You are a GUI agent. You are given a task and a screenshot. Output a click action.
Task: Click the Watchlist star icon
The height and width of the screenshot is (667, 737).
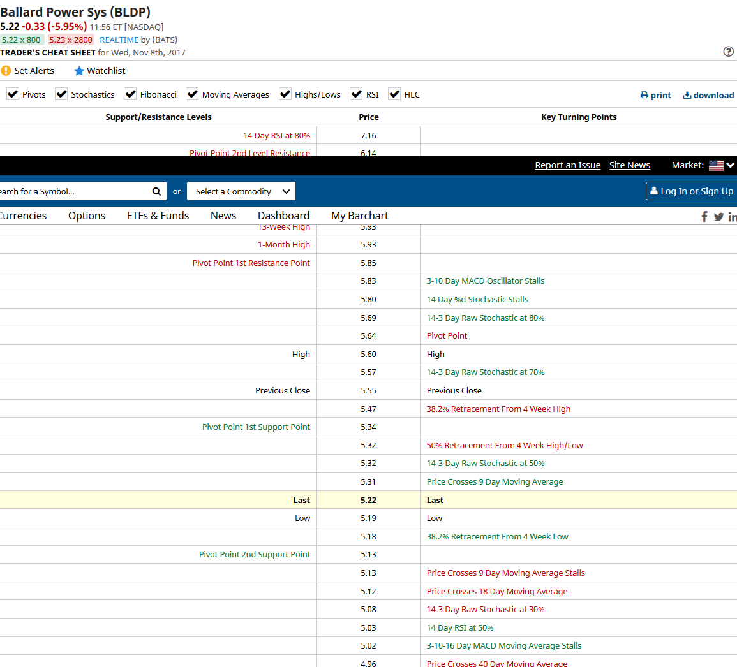(x=79, y=71)
